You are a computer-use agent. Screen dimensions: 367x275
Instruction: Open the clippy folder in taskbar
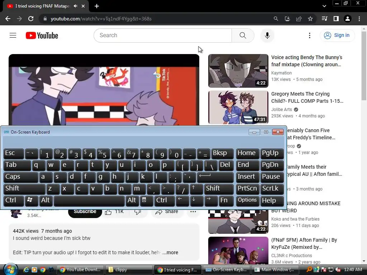pyautogui.click(x=128, y=270)
